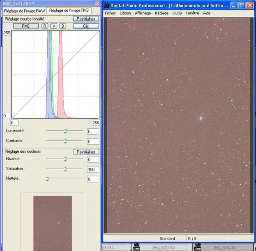
Task: Click the tone curve maximum input field 255
Action: pyautogui.click(x=96, y=123)
